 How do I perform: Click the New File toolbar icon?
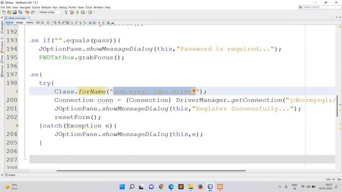(x=4, y=12)
